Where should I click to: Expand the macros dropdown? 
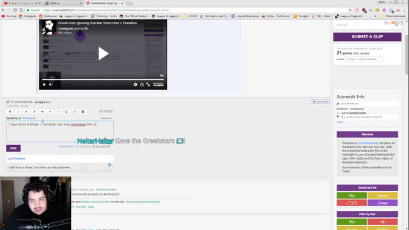(x=106, y=118)
